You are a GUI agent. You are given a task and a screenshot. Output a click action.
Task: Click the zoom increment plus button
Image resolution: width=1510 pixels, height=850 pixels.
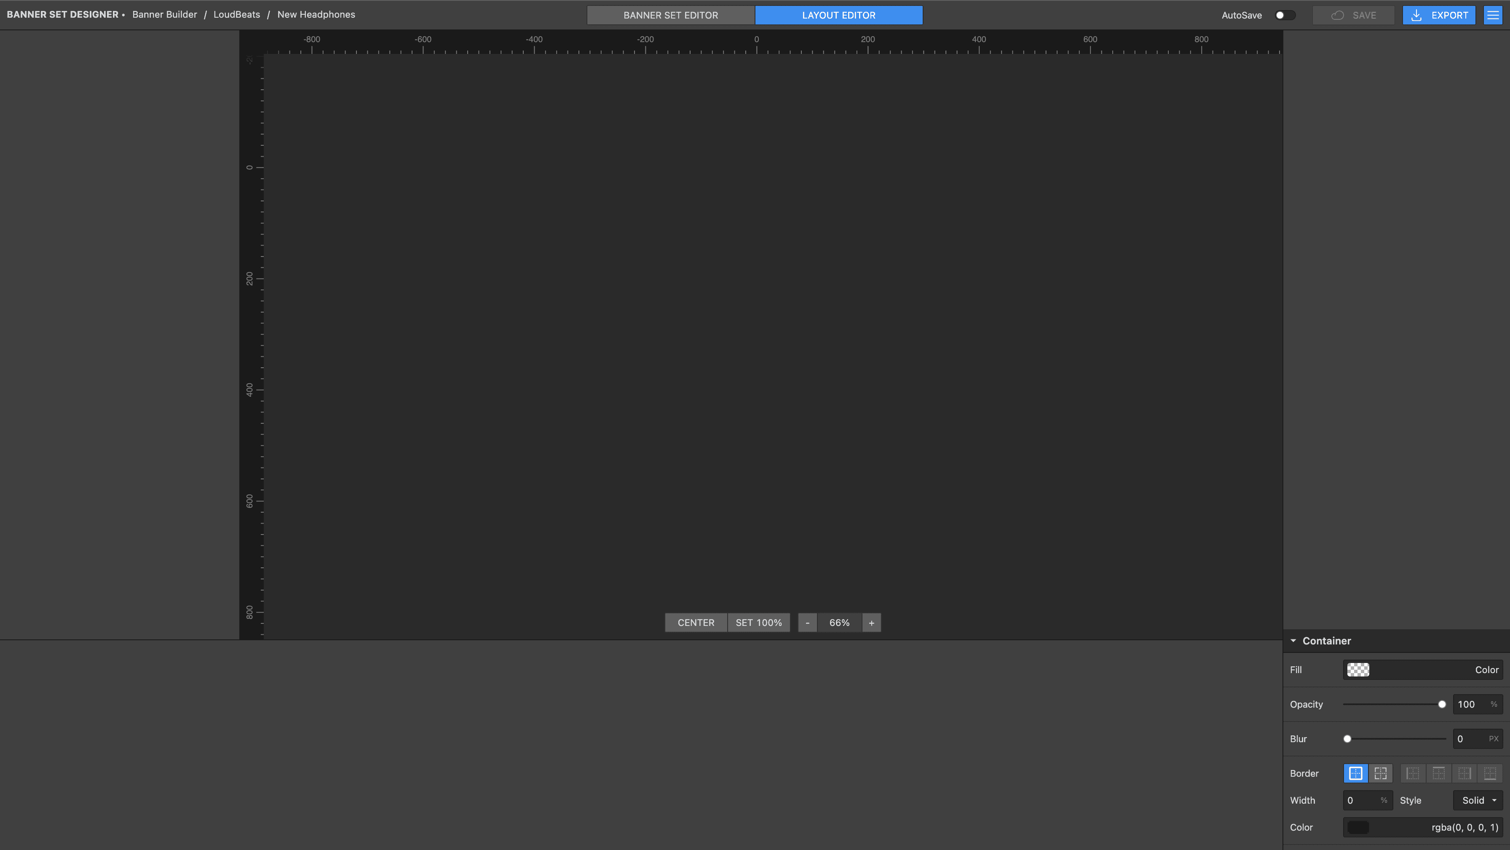871,623
